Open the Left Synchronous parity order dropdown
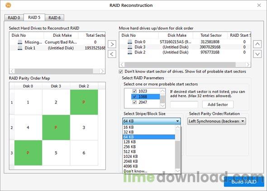Viewport: 267px width, 191px height. pyautogui.click(x=217, y=121)
